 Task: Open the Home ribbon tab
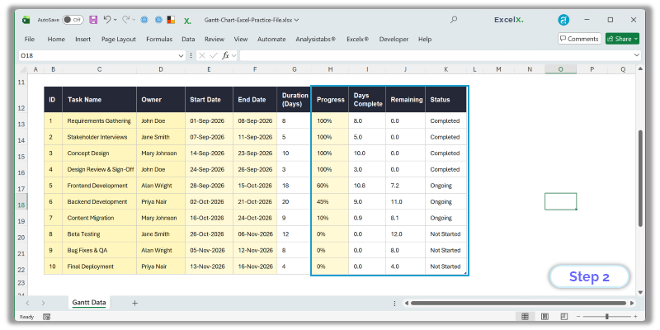(56, 39)
